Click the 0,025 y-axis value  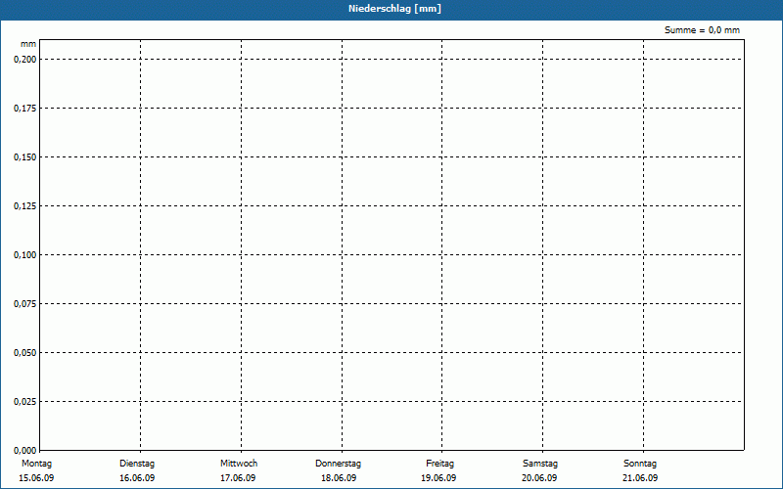25,402
